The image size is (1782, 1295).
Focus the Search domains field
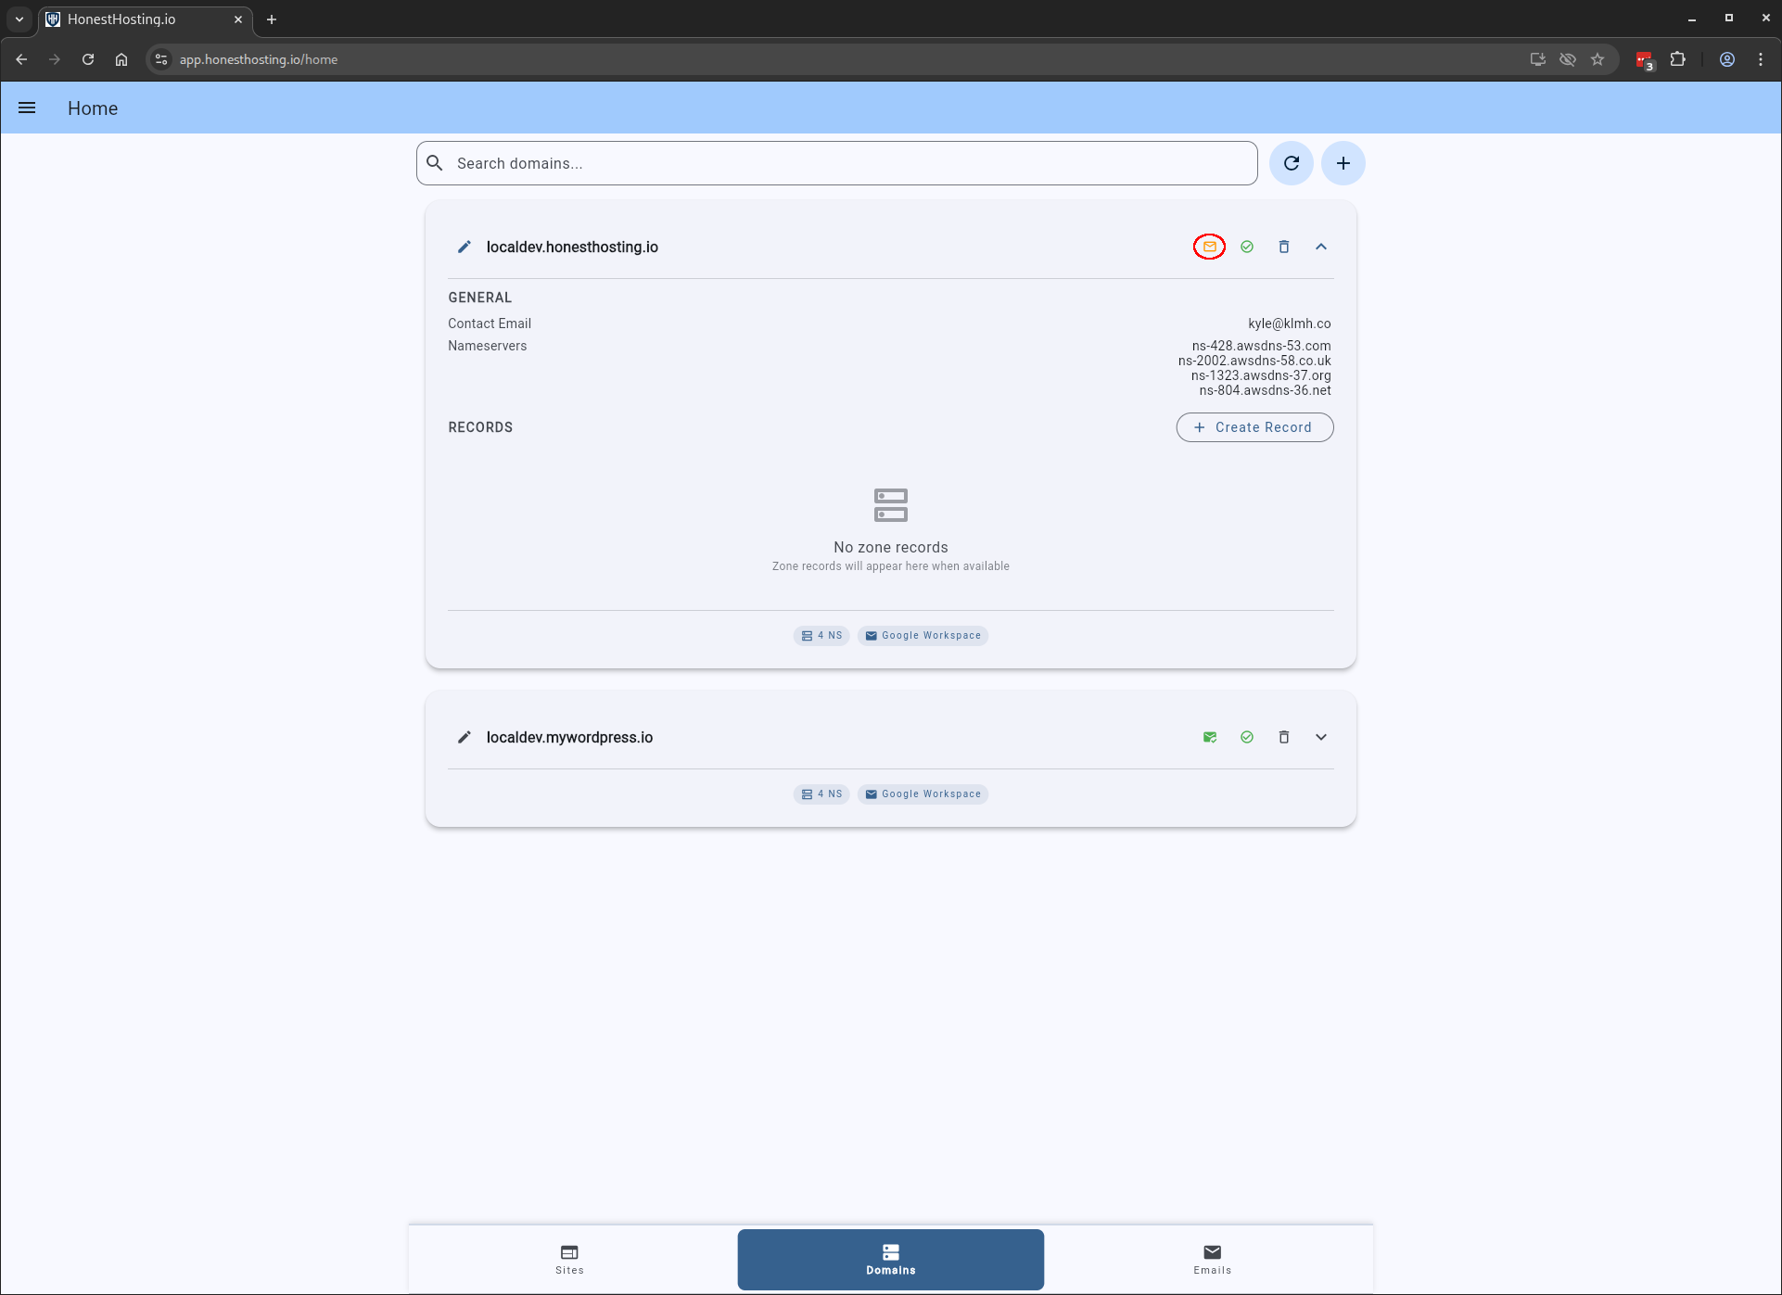[x=836, y=163]
